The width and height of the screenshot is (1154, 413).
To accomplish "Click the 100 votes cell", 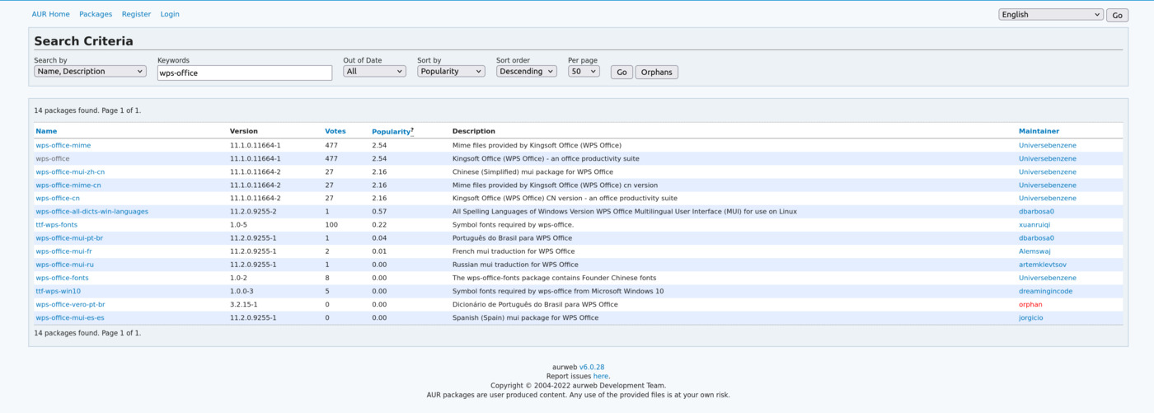I will tap(331, 224).
